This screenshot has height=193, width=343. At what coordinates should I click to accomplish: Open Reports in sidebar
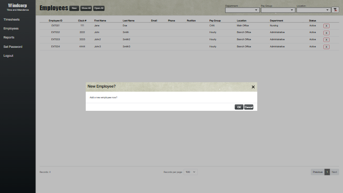(9, 38)
